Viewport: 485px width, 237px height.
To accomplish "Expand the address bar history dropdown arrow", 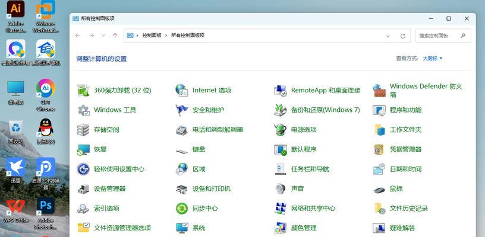I will (390, 36).
